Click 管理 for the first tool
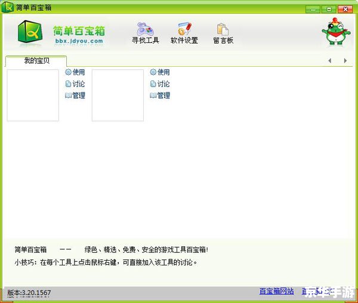Viewport: 358px width, 303px height. pyautogui.click(x=75, y=95)
